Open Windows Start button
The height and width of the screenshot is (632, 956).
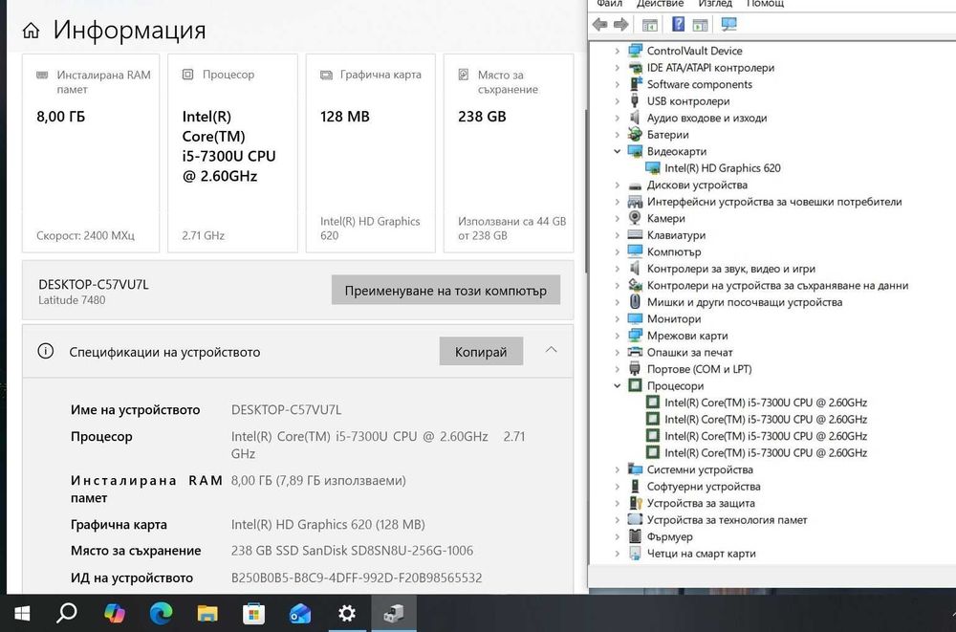22,613
